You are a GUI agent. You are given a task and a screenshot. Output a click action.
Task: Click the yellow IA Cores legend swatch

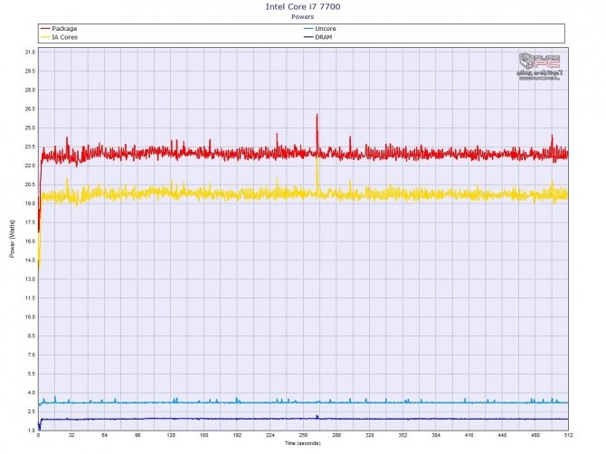45,37
